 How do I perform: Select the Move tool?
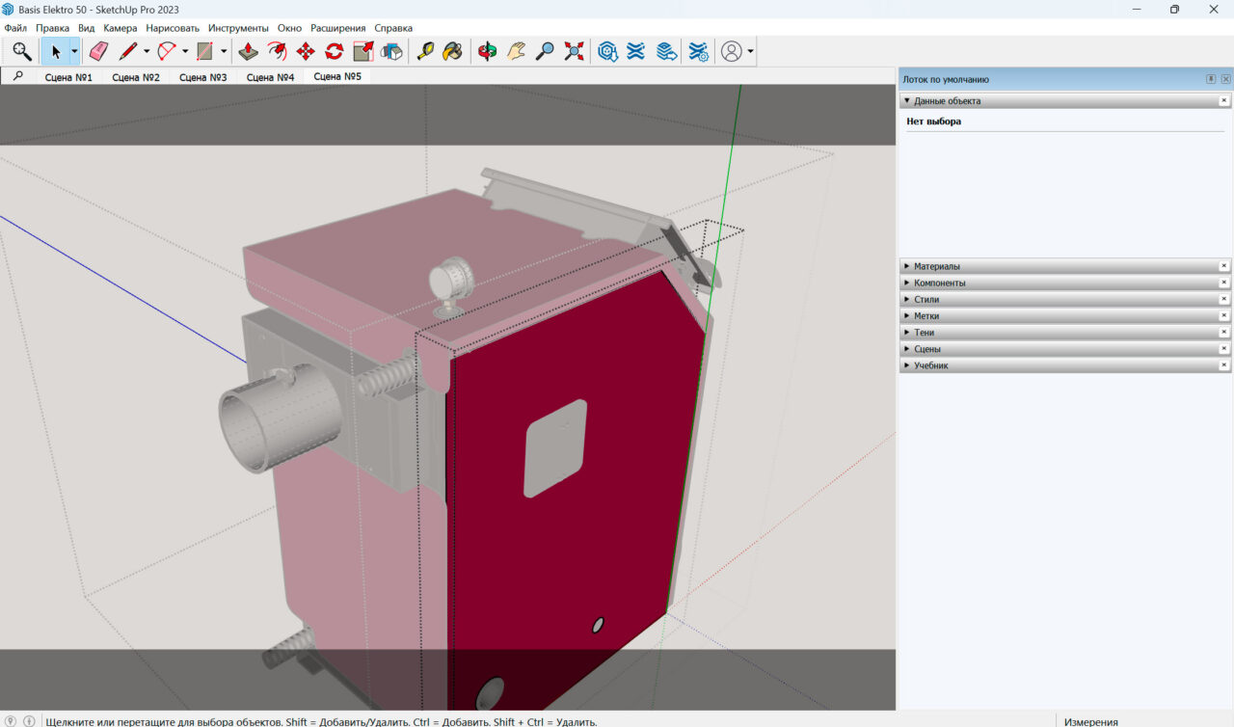coord(306,52)
